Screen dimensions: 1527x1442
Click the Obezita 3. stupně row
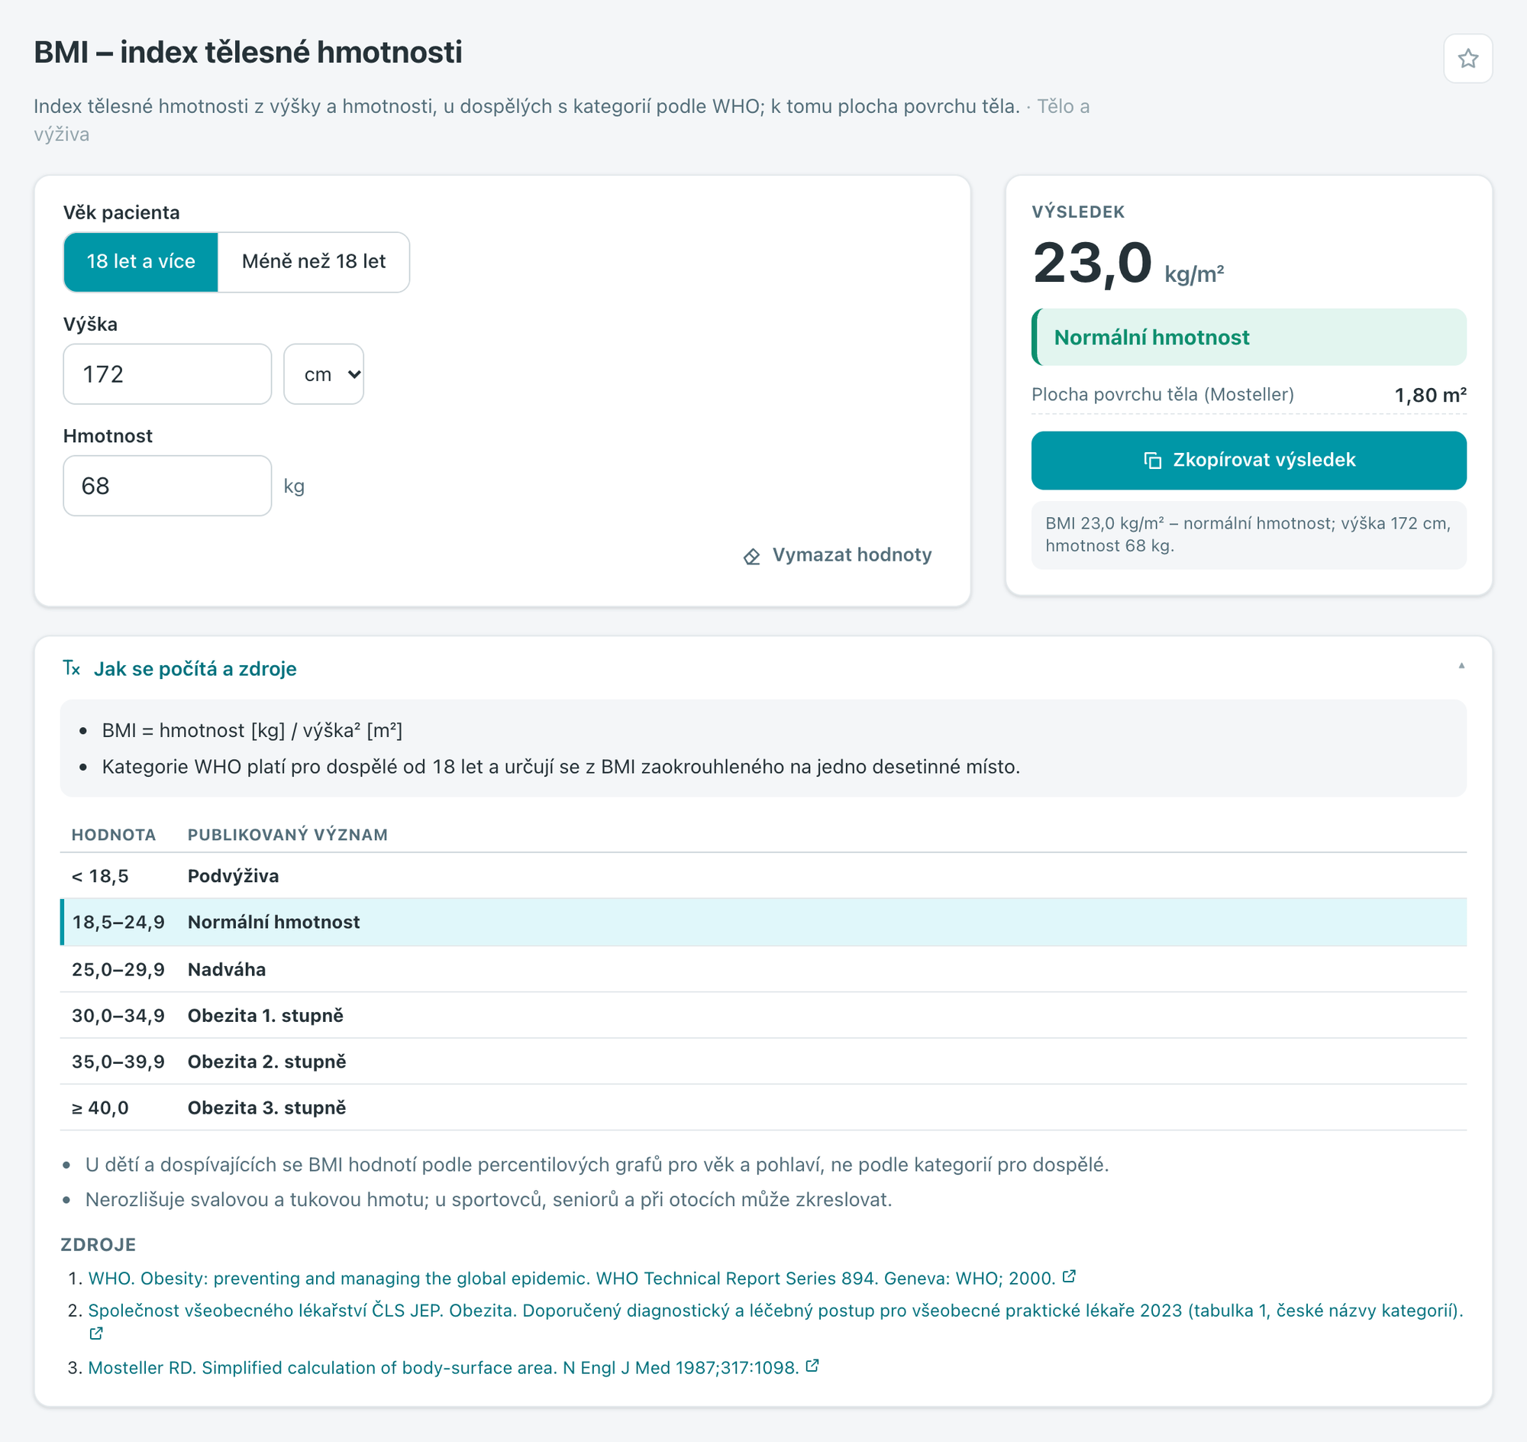(x=763, y=1107)
